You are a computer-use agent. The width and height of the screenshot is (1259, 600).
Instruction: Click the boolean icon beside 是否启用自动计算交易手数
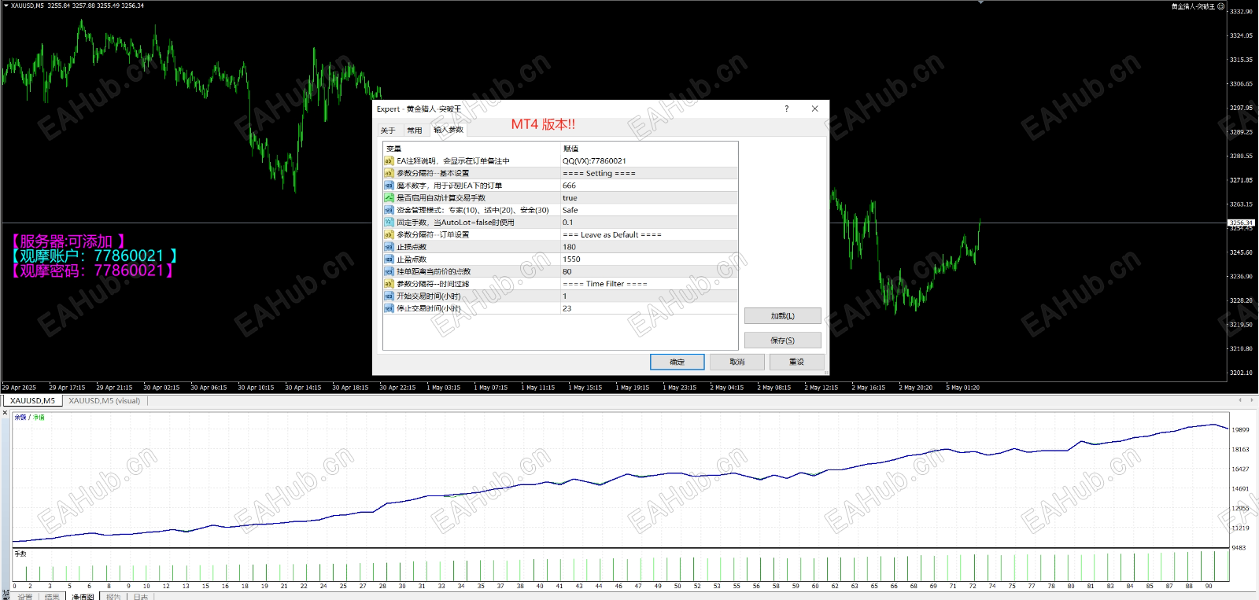coord(389,197)
